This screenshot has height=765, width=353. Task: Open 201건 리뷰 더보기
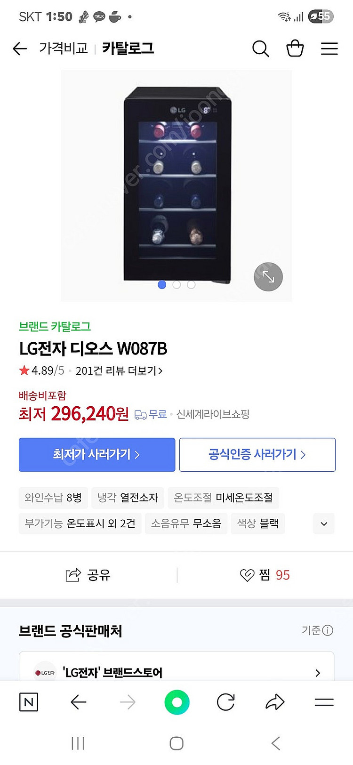119,371
